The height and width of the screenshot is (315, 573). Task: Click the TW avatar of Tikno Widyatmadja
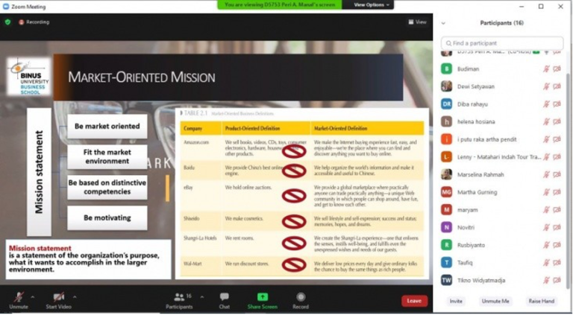point(447,280)
